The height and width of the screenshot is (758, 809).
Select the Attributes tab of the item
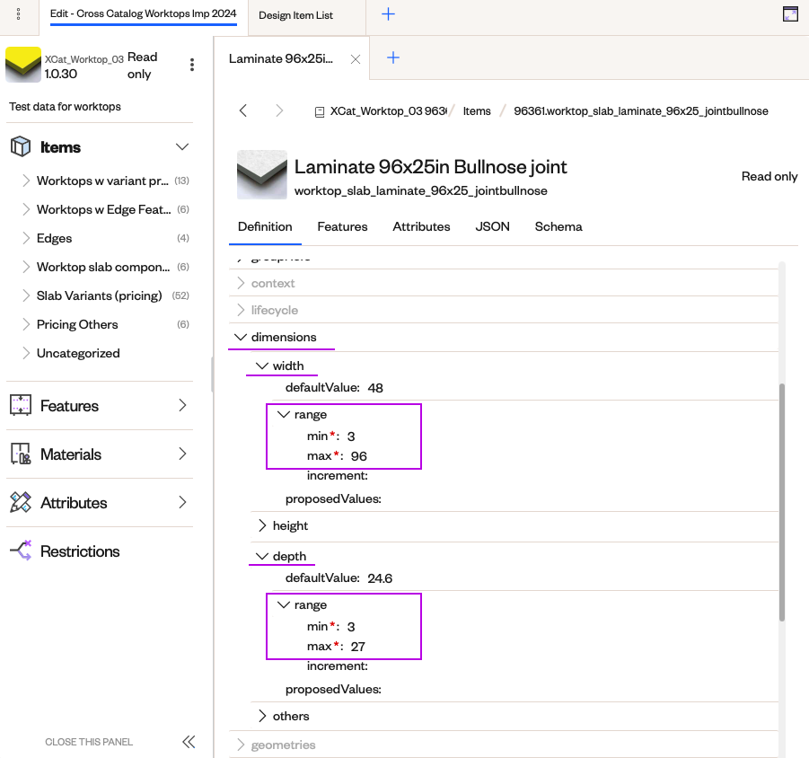(421, 227)
